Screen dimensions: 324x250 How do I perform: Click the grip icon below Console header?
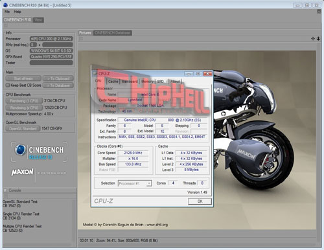tap(6, 196)
